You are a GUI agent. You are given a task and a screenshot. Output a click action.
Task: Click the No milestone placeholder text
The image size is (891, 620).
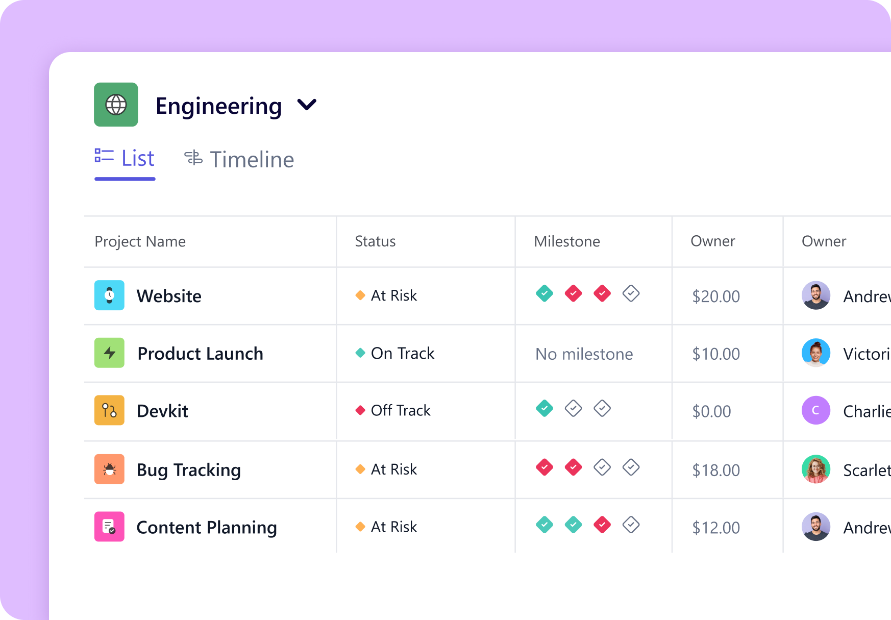584,354
